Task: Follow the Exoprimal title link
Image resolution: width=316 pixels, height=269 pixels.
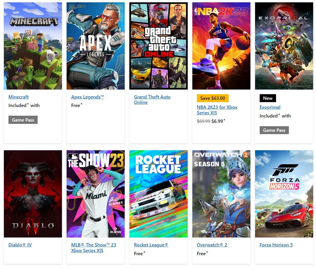Action: pyautogui.click(x=270, y=107)
